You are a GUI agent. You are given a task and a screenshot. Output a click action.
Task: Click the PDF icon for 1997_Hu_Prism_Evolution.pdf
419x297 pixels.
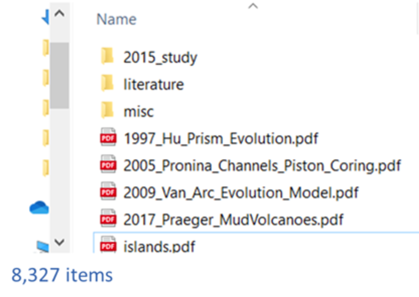coord(109,138)
